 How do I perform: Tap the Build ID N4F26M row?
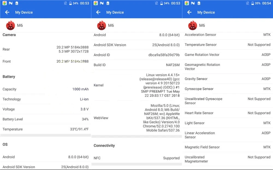(136, 65)
